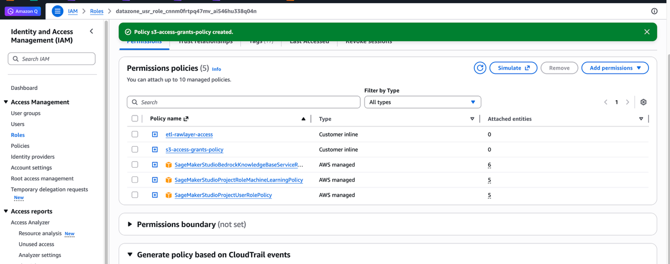Expand SageMakerStudioProjectRoleMachineLearningPolicy plus icon

click(x=155, y=180)
